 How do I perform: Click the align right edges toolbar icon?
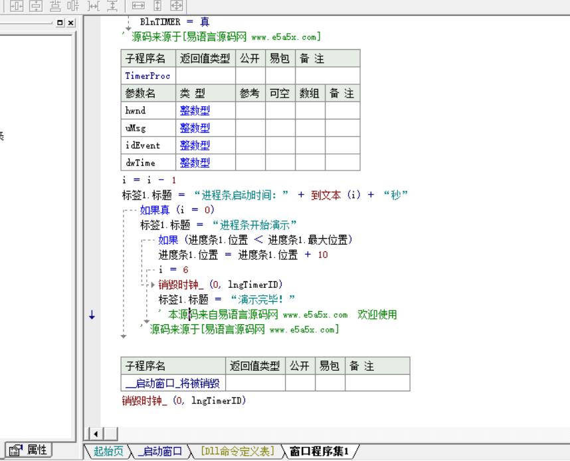tap(74, 6)
